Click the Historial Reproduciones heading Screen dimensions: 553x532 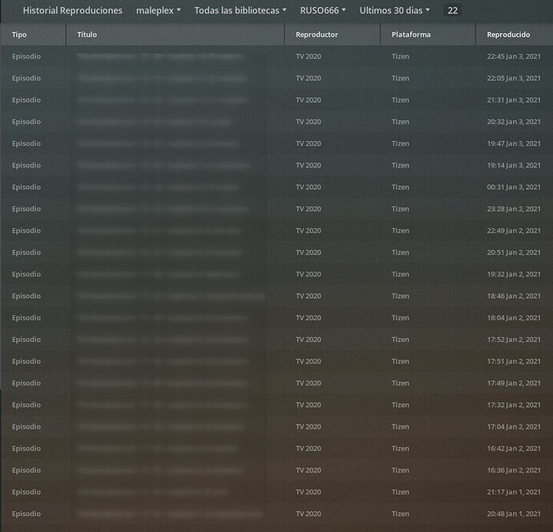pyautogui.click(x=72, y=10)
